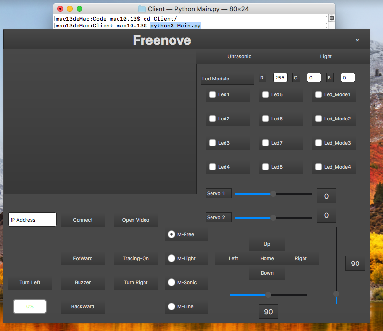Image resolution: width=383 pixels, height=331 pixels.
Task: Click the Right servo button
Action: coord(301,258)
